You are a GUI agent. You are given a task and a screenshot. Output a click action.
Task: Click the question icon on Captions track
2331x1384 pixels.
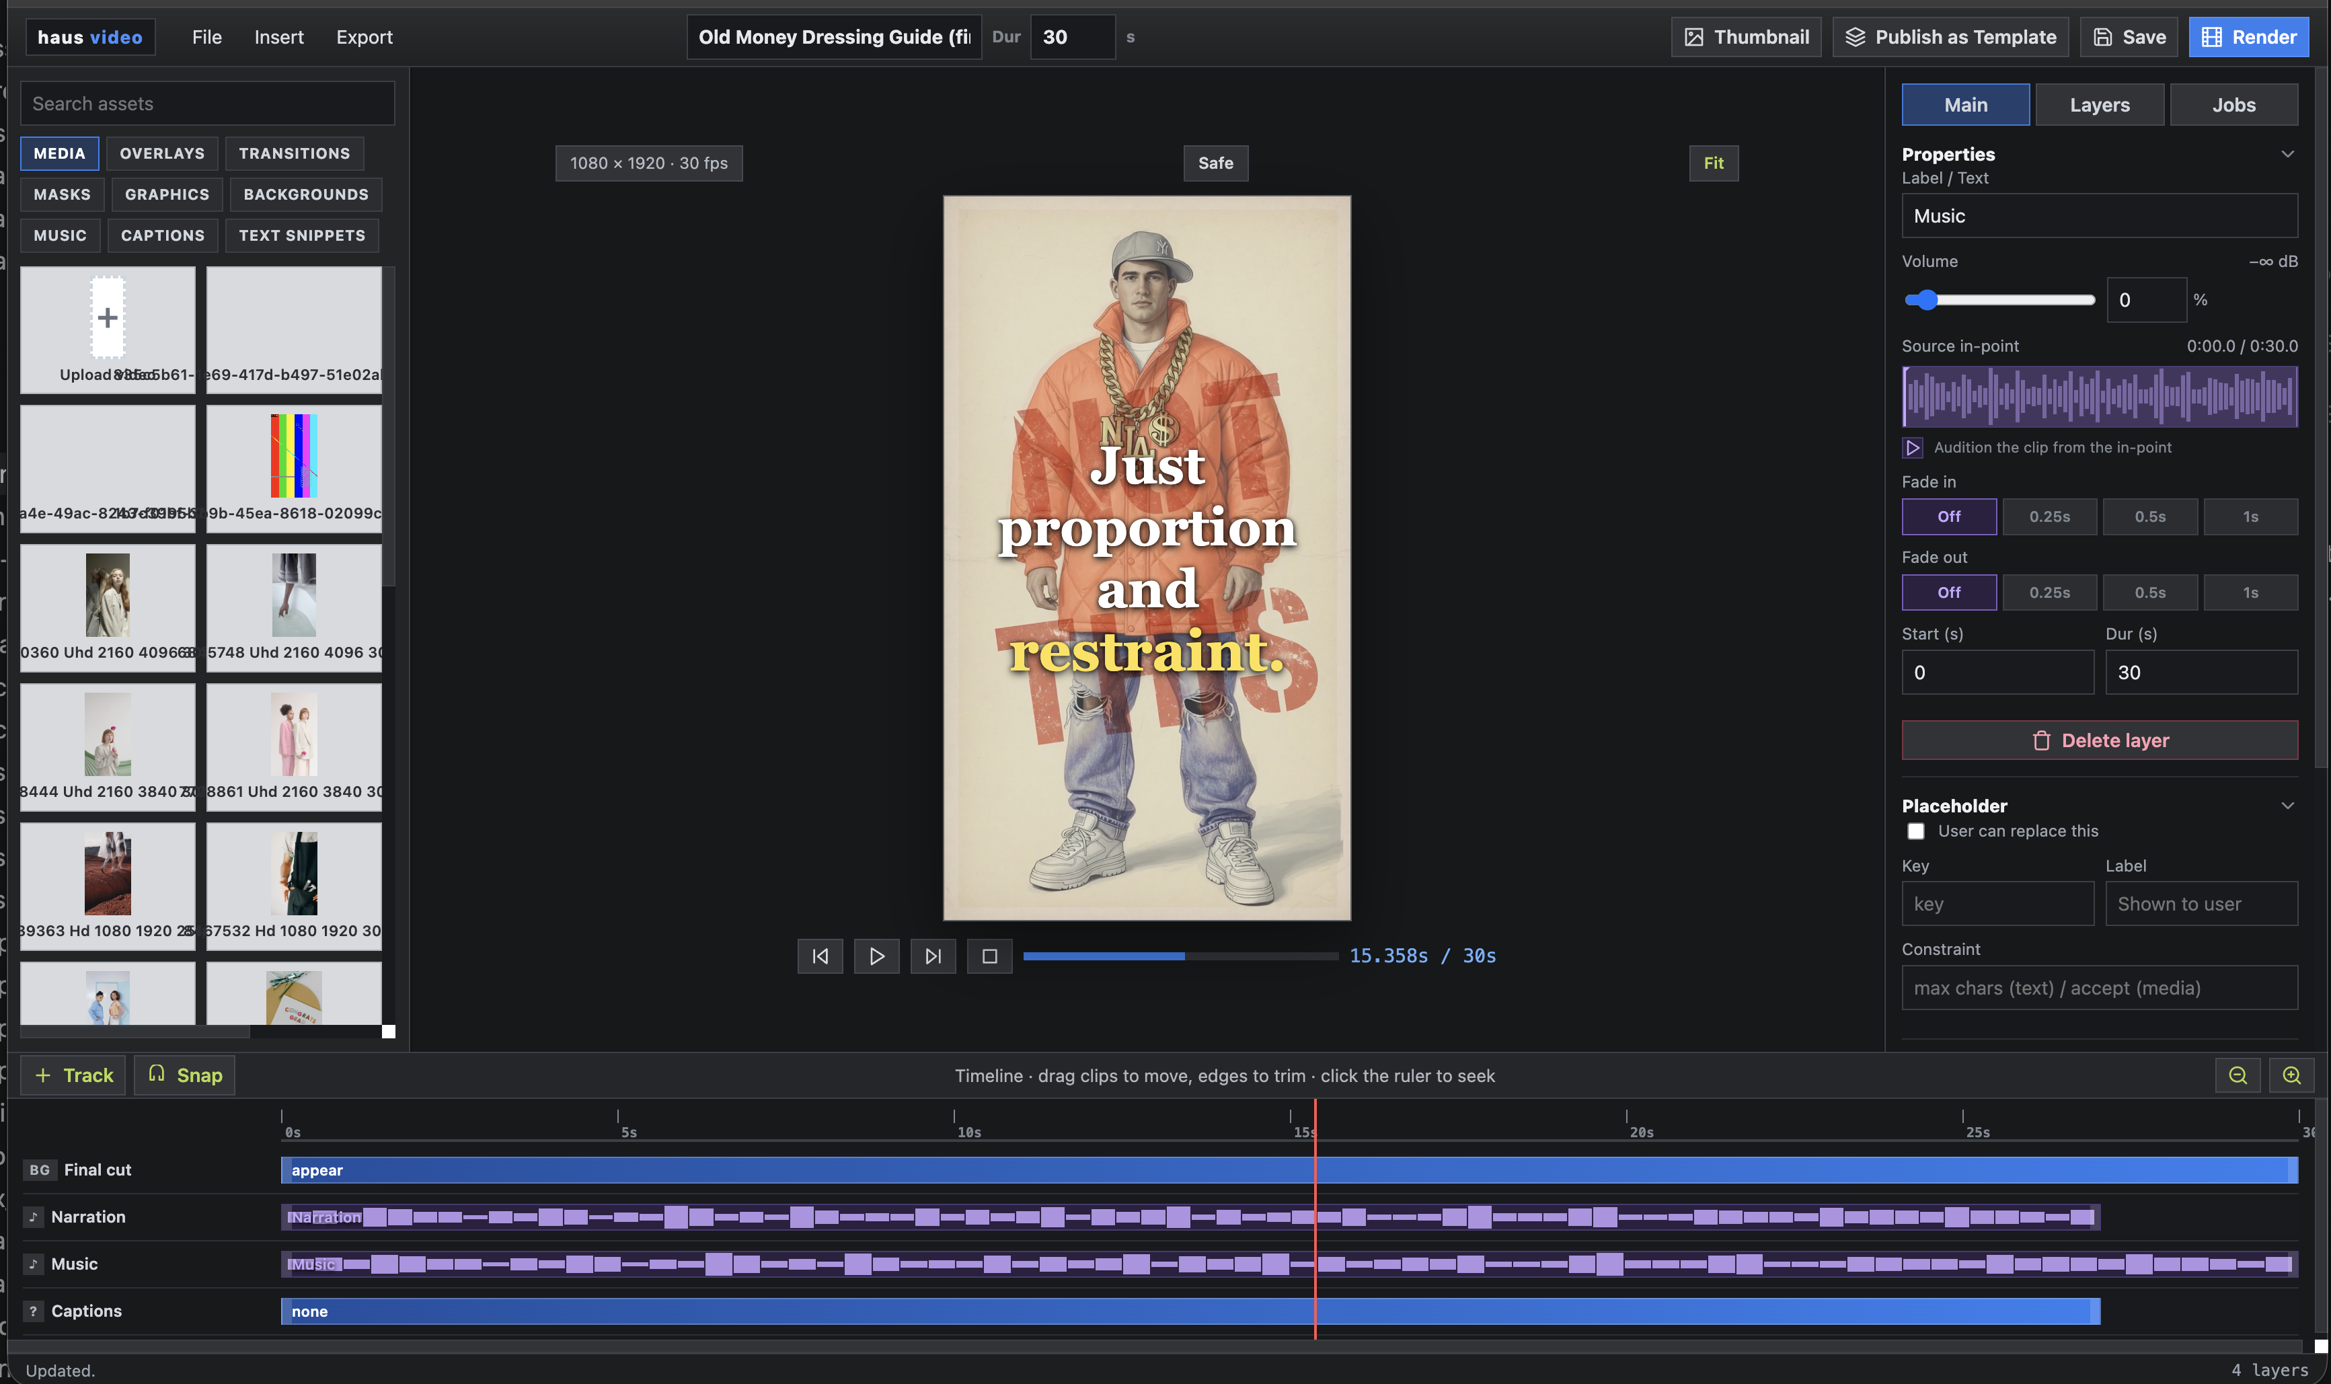(34, 1310)
